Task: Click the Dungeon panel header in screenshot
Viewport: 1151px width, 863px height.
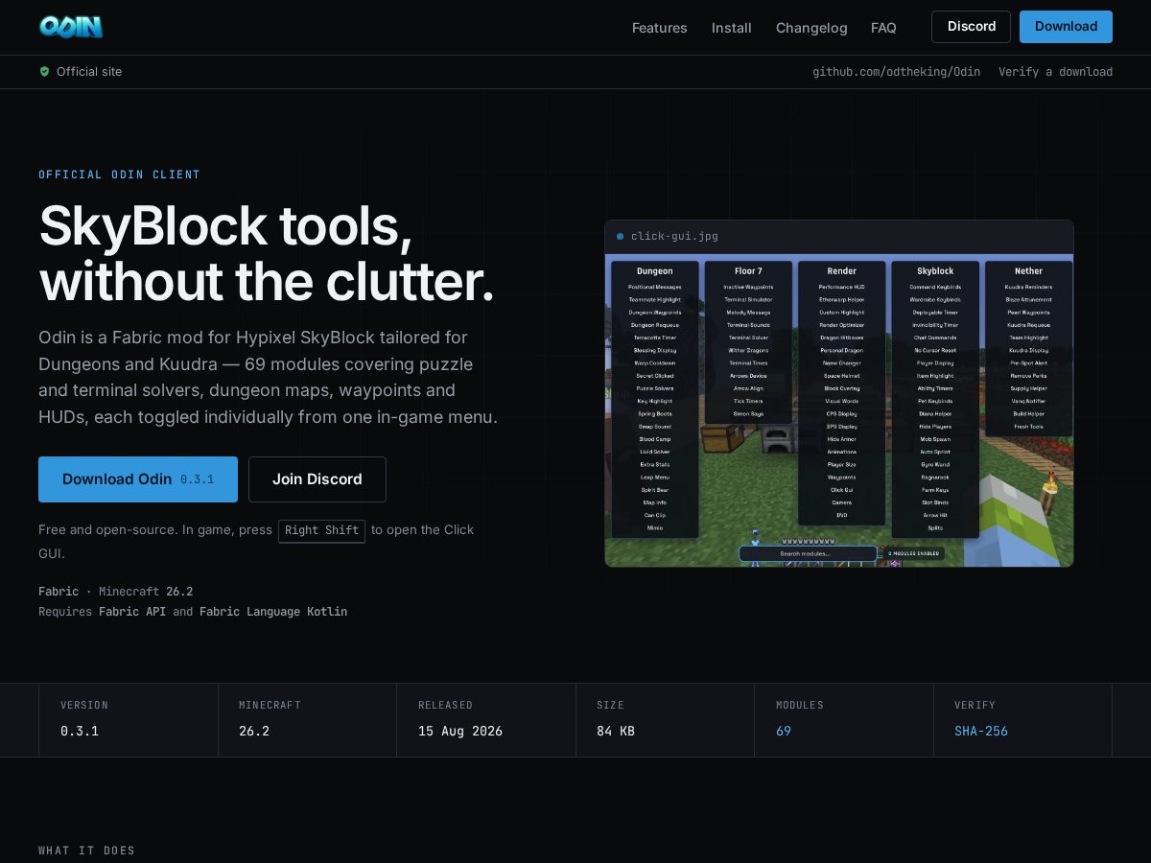Action: 655,271
